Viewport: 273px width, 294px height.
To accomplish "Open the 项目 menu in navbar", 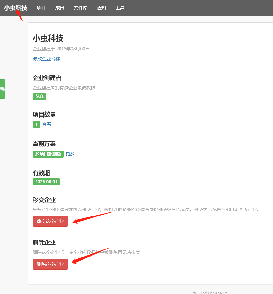I will [41, 8].
